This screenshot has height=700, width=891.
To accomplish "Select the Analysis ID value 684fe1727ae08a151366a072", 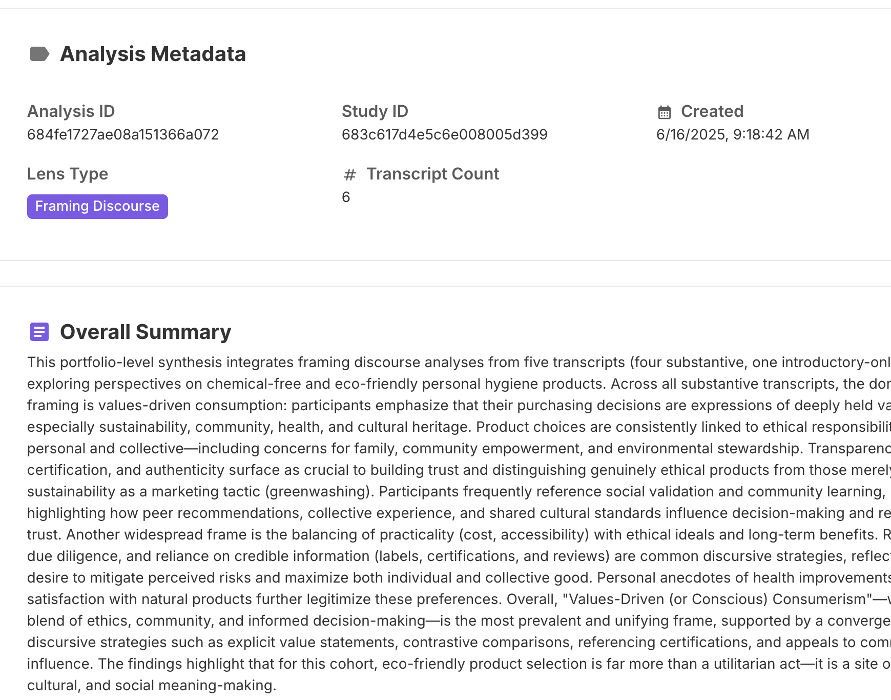I will (x=123, y=134).
